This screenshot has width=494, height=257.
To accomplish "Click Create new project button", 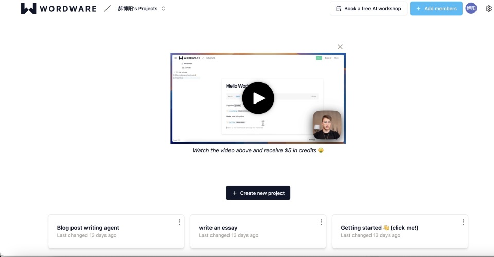I will [258, 193].
